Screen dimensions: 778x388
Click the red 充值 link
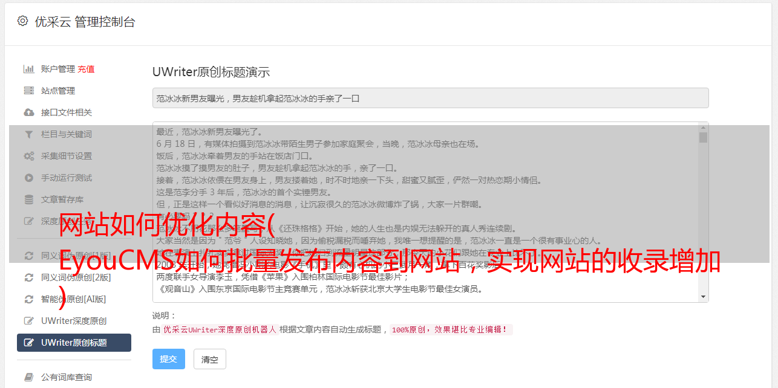coord(86,69)
